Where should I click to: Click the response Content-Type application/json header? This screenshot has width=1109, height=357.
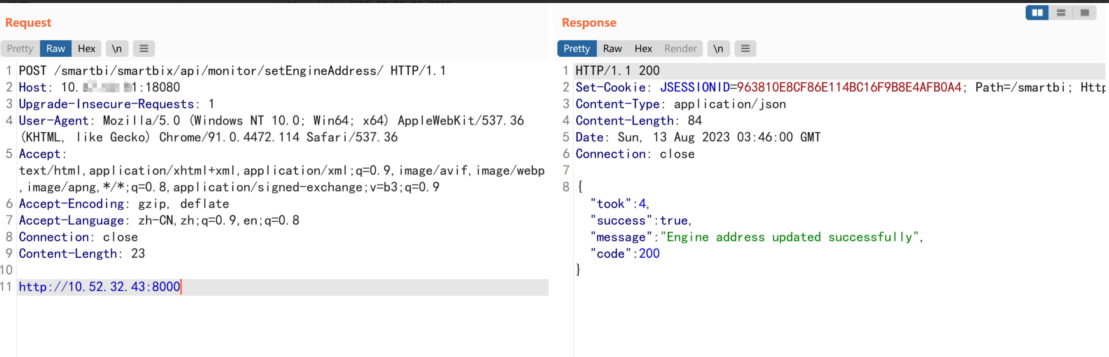point(681,104)
